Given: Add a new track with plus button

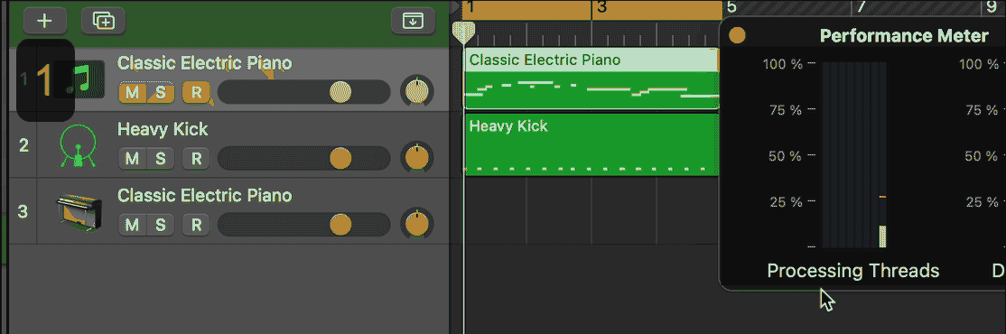Looking at the screenshot, I should click(44, 21).
